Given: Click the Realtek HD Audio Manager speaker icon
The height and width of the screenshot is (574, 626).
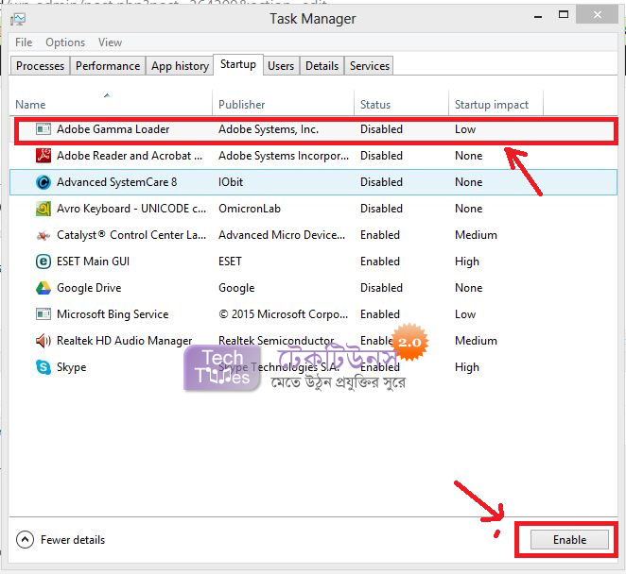Looking at the screenshot, I should click(x=43, y=341).
